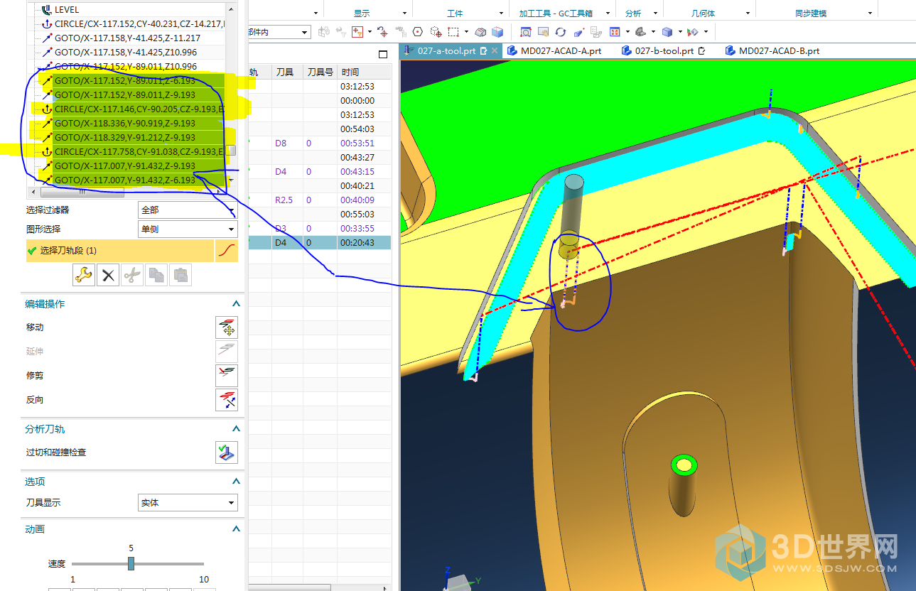The width and height of the screenshot is (916, 591).
Task: Select the CIRCLE/CX-117.152,CY-40.231 row
Action: coord(139,24)
